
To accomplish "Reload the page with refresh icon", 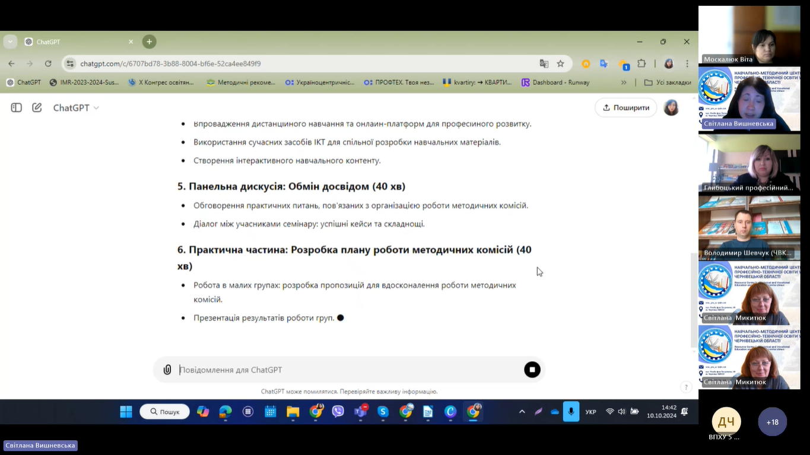I will click(48, 63).
